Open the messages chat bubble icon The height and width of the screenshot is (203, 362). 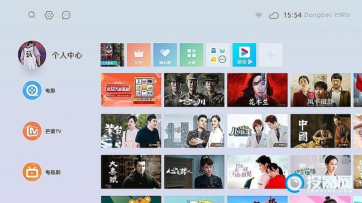point(66,15)
